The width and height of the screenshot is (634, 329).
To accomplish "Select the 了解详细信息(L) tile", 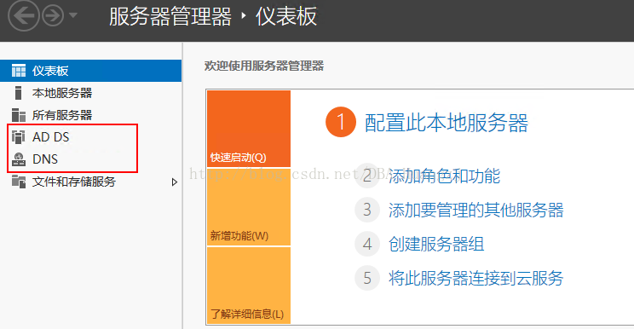I will click(249, 286).
